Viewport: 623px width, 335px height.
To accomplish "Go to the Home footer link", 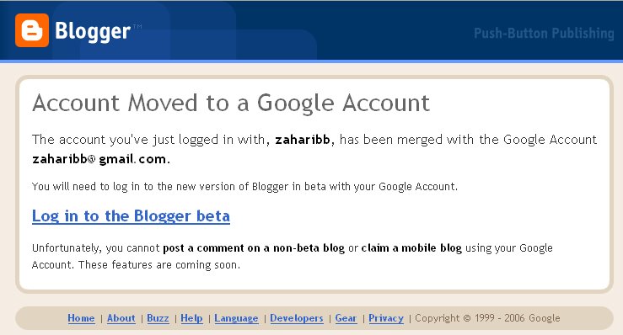I will point(81,318).
